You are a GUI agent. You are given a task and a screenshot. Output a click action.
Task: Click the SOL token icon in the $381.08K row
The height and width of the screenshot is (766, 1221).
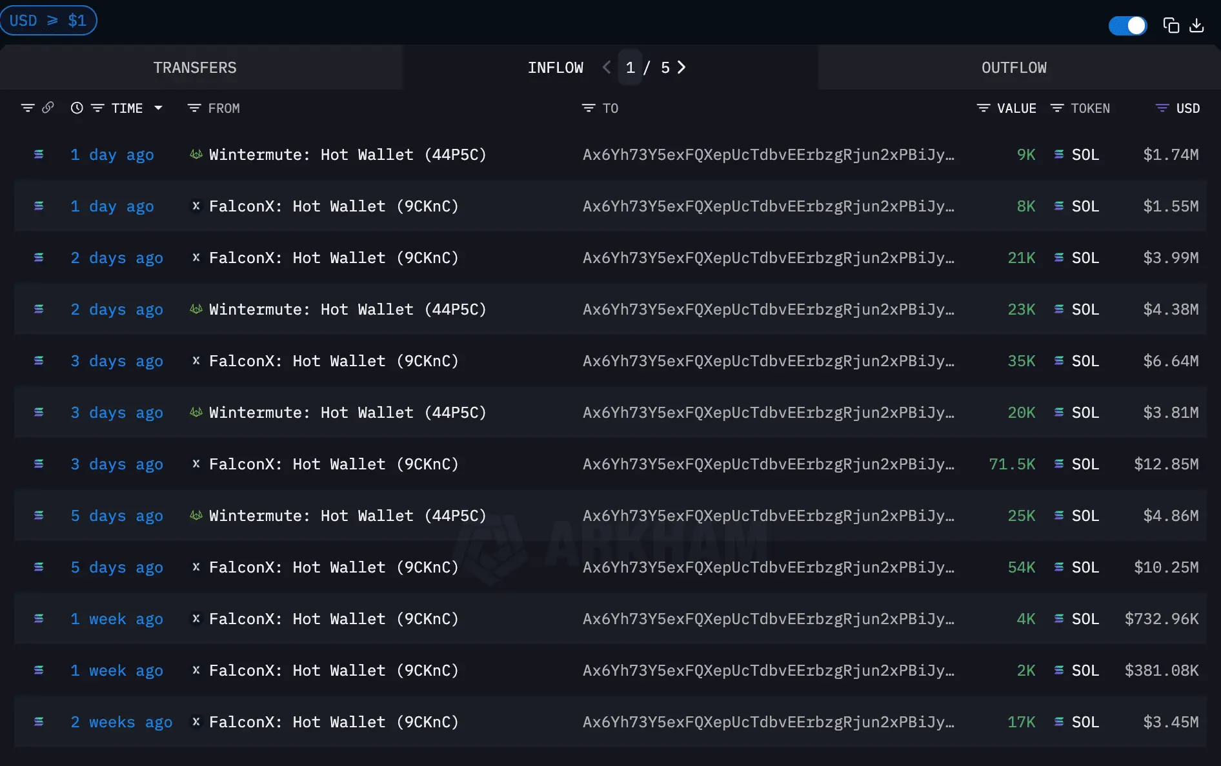(x=1059, y=671)
